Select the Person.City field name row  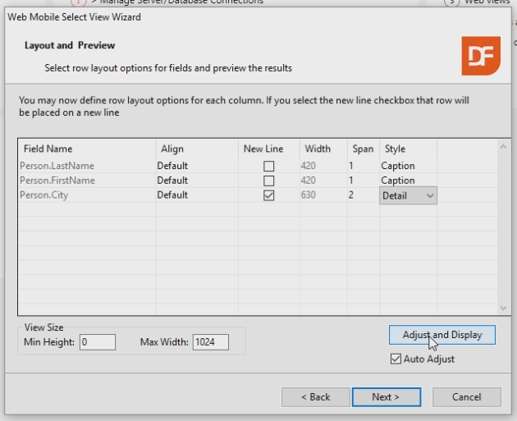pyautogui.click(x=49, y=195)
